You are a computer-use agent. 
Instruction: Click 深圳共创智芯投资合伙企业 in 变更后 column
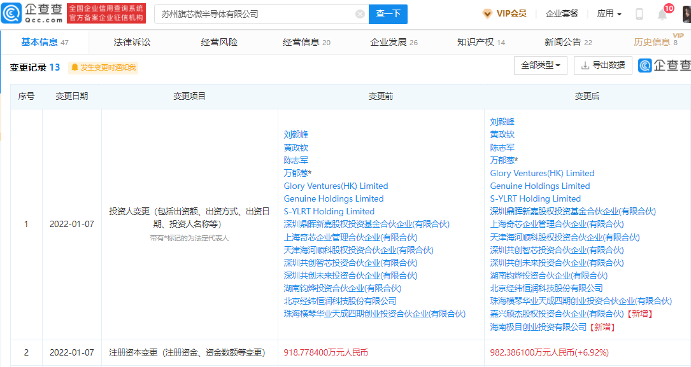(557, 250)
